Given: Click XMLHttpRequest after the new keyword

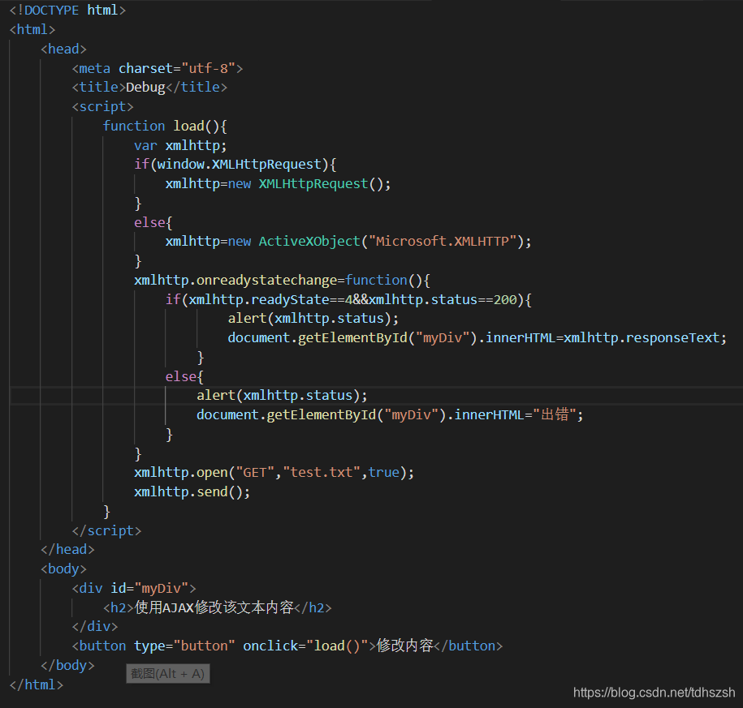Looking at the screenshot, I should pyautogui.click(x=313, y=183).
